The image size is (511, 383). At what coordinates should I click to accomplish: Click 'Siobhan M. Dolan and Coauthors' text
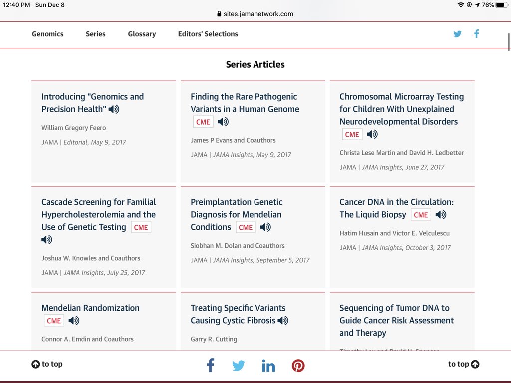coord(238,245)
